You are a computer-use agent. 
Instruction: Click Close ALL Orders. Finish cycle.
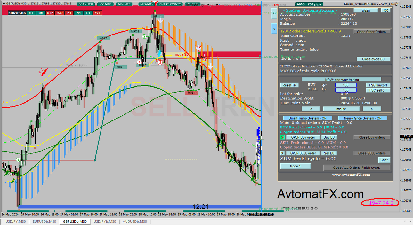[357, 167]
